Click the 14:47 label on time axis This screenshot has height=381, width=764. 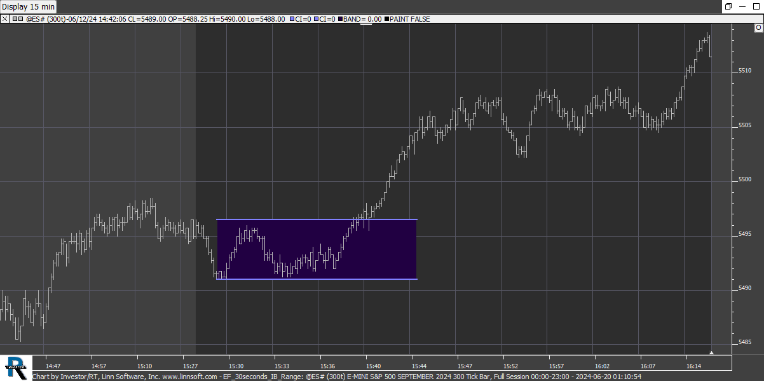(x=54, y=366)
